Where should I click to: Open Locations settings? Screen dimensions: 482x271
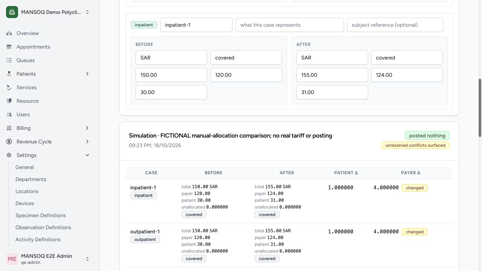[27, 191]
